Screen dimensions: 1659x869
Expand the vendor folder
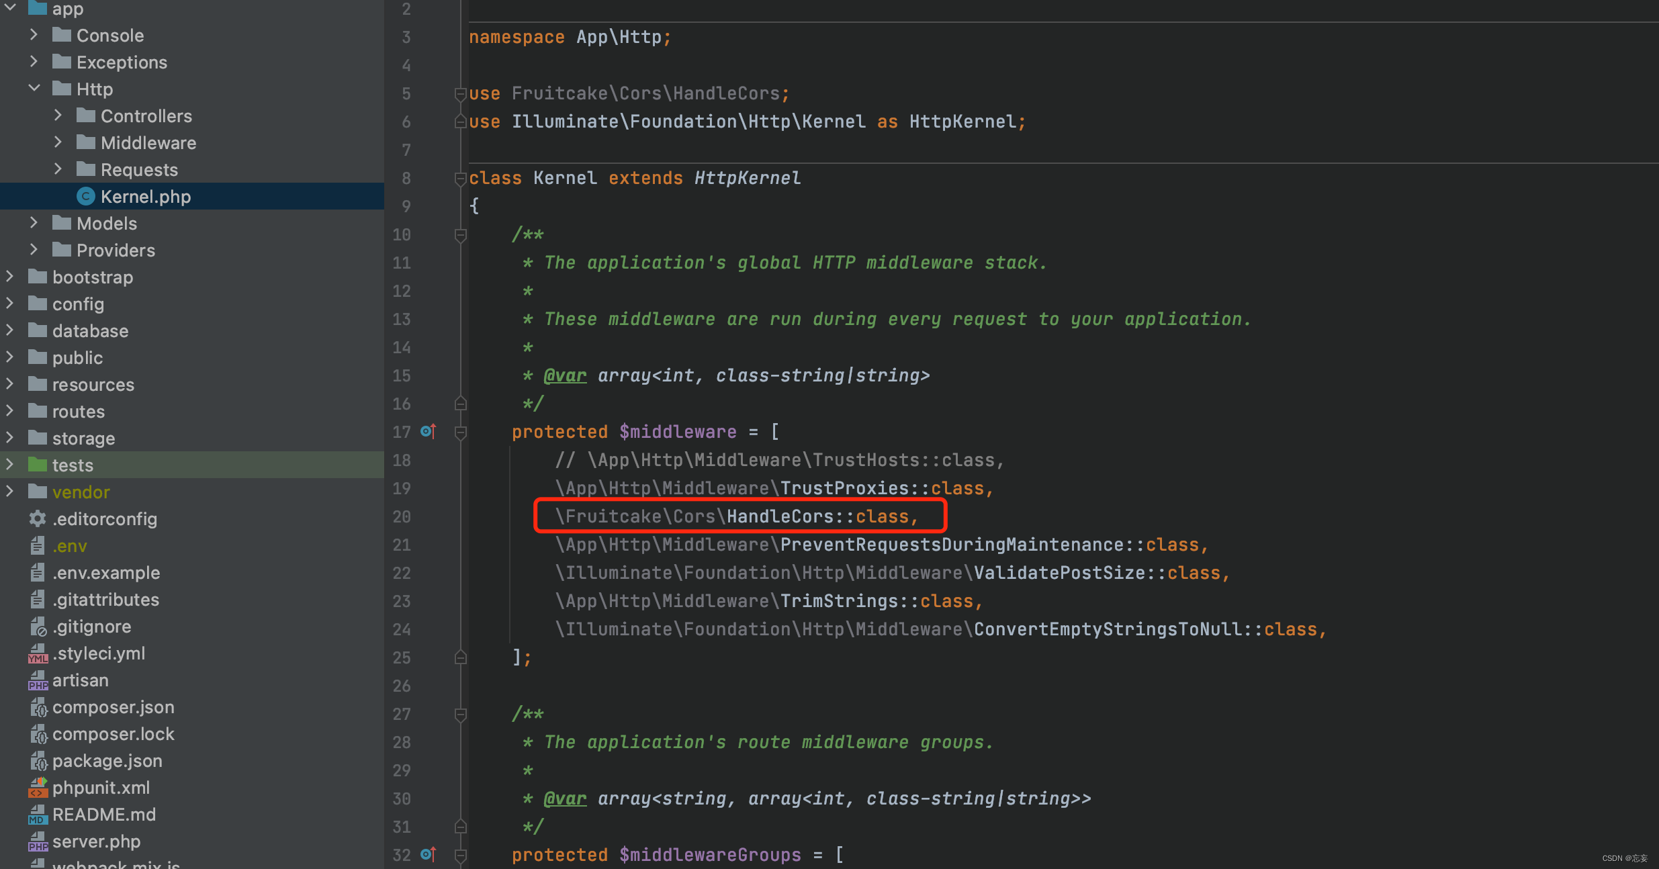(10, 492)
